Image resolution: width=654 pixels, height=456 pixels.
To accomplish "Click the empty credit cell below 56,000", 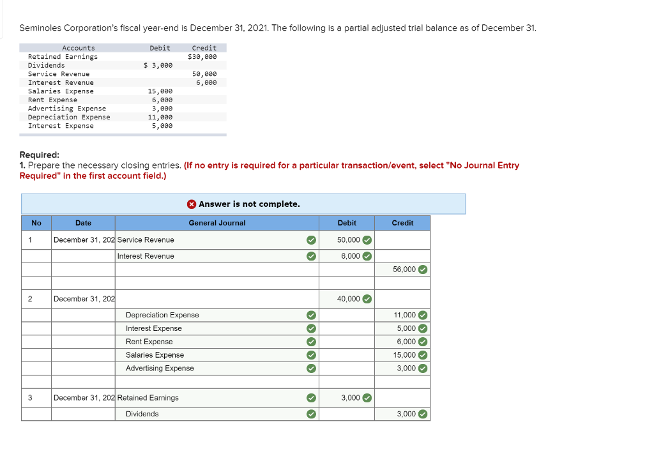I will click(x=402, y=283).
